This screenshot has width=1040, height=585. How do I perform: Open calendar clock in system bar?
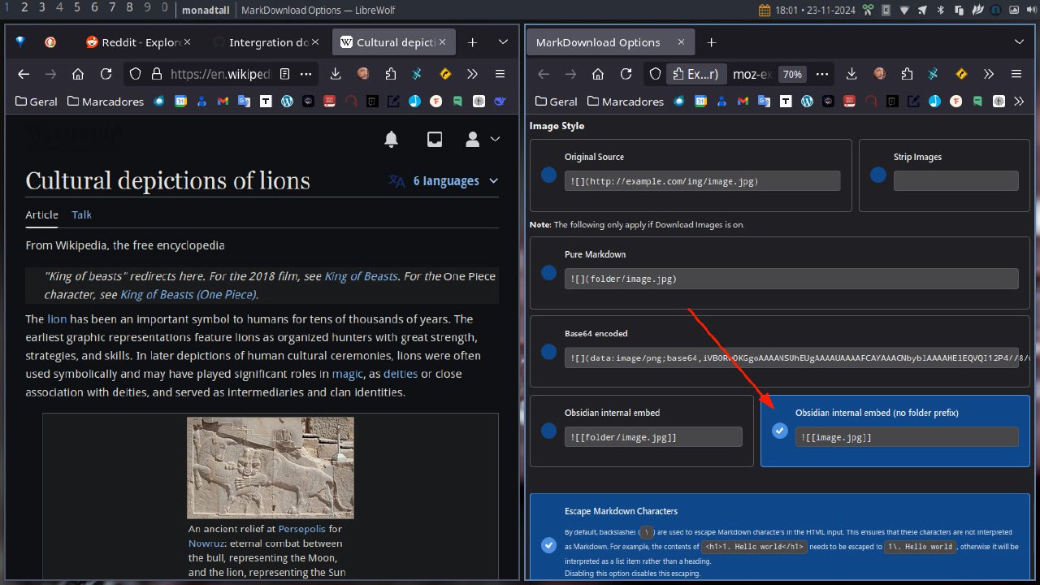(806, 10)
